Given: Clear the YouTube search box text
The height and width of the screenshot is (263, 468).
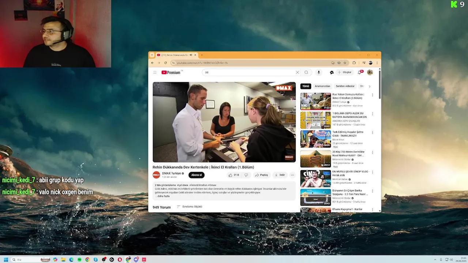Looking at the screenshot, I should click(297, 72).
